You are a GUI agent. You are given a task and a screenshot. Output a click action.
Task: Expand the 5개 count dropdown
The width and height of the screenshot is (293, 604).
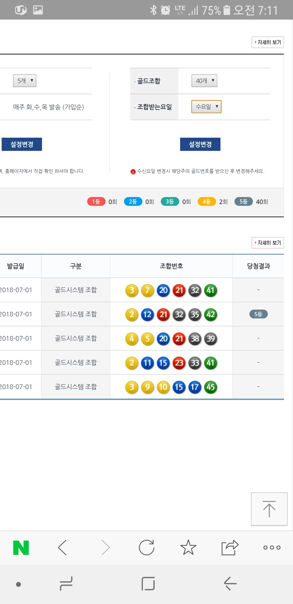pyautogui.click(x=25, y=81)
